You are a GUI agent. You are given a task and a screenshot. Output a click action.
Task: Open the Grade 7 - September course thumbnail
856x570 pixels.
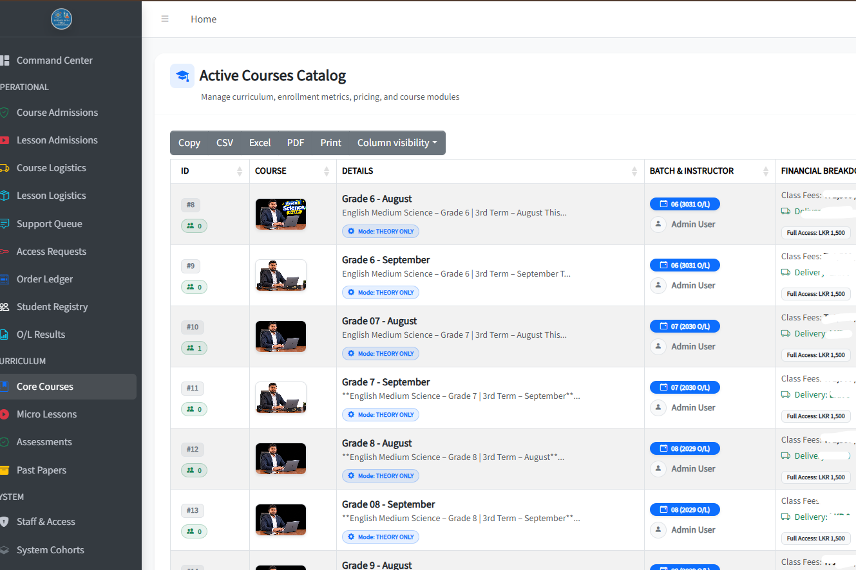(281, 398)
